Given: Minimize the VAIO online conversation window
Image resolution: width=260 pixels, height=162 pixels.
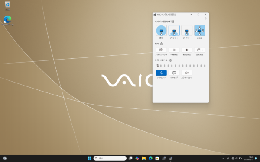Looking at the screenshot, I should [x=192, y=14].
